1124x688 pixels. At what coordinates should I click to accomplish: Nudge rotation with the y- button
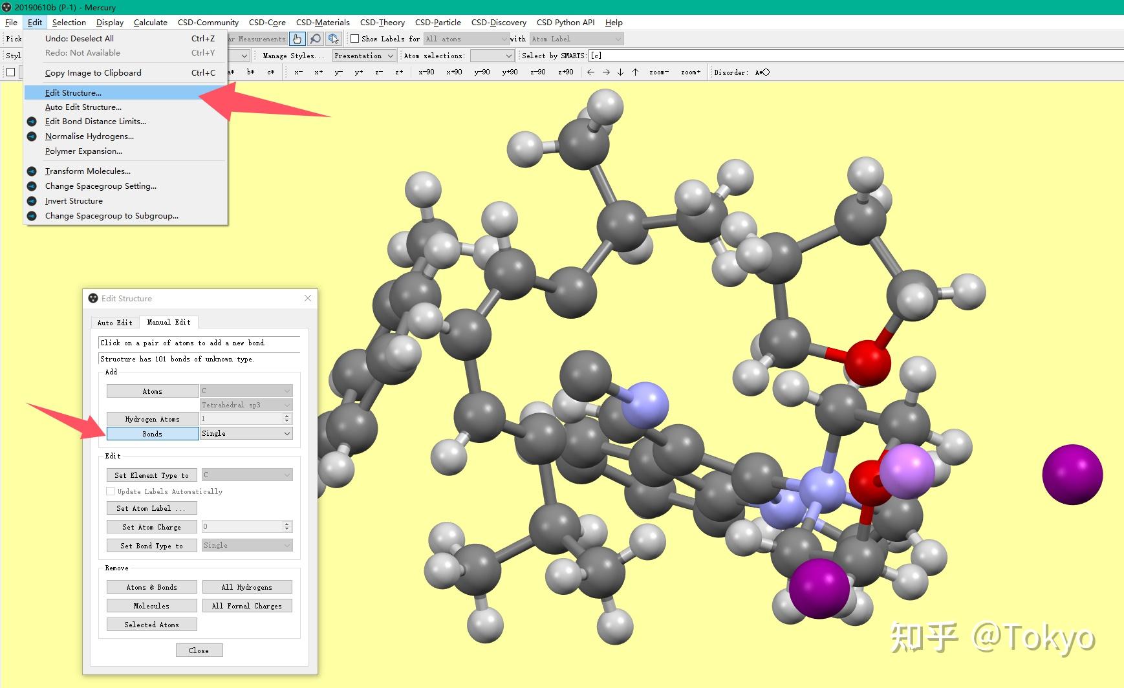(x=338, y=72)
